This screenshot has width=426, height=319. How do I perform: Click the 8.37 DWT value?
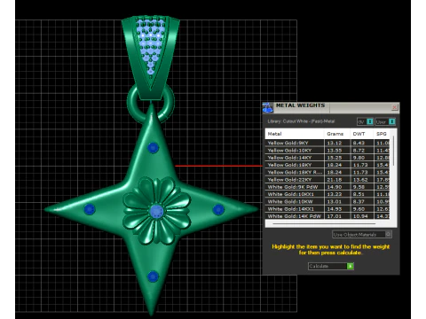click(359, 202)
